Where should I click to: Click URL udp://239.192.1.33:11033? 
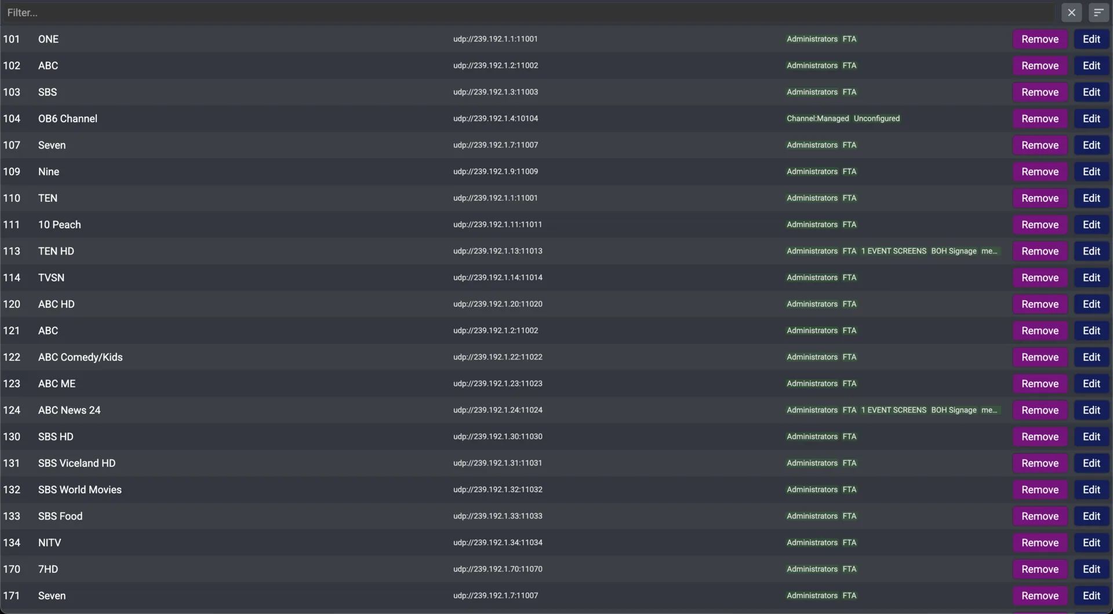coord(498,516)
